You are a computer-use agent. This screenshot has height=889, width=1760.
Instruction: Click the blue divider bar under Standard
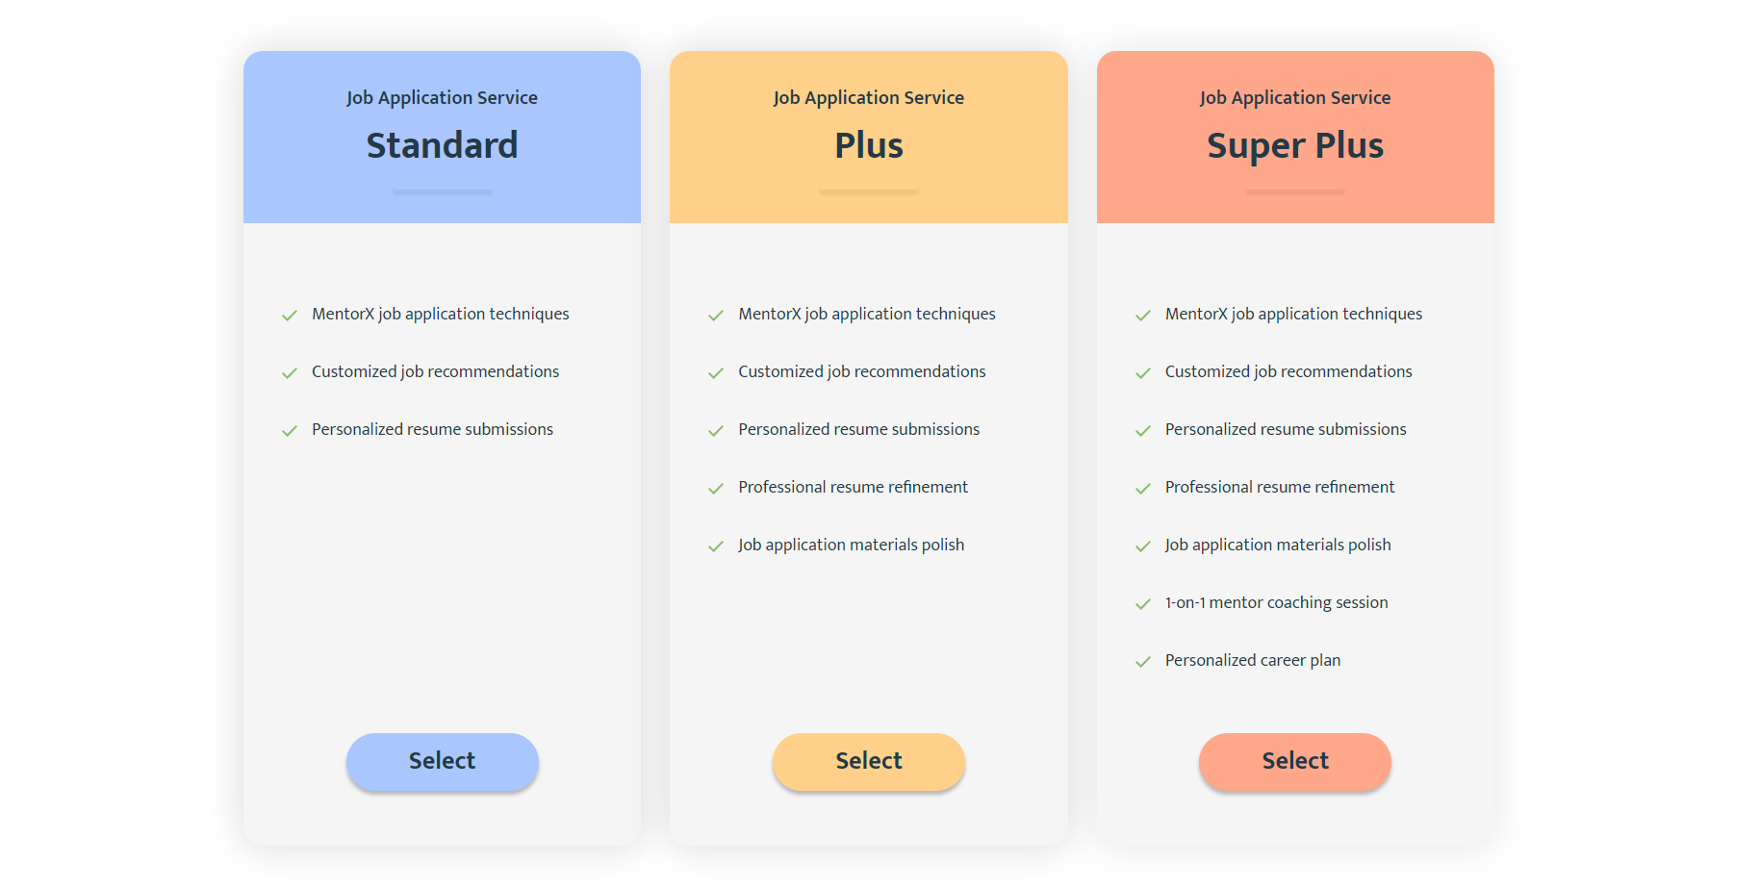(x=442, y=192)
